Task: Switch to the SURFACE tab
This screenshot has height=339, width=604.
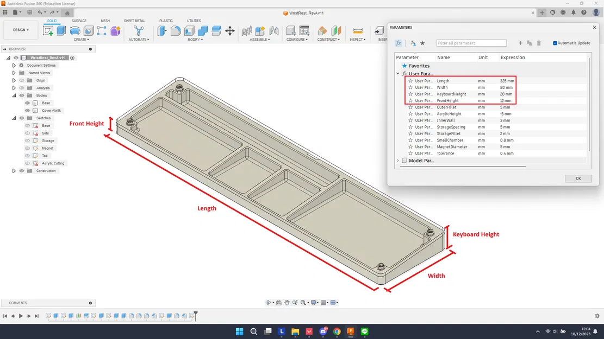Action: (x=79, y=21)
